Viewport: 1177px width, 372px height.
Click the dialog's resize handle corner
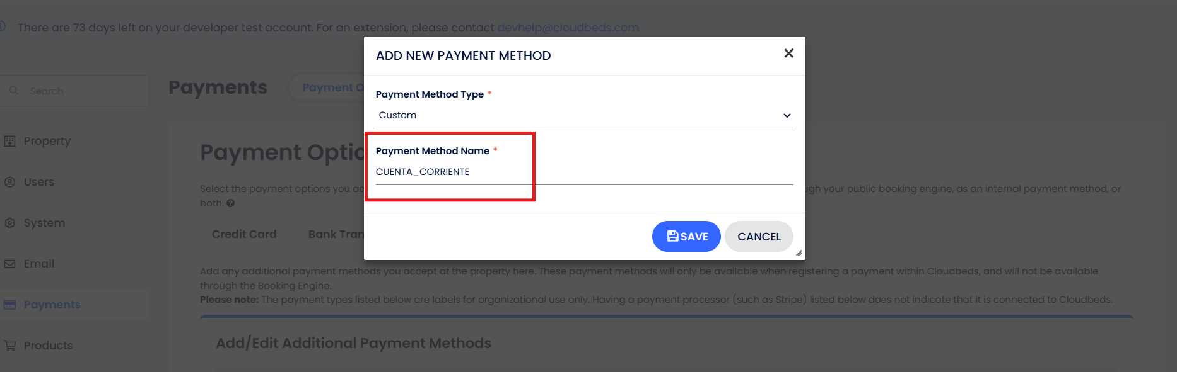tap(799, 253)
